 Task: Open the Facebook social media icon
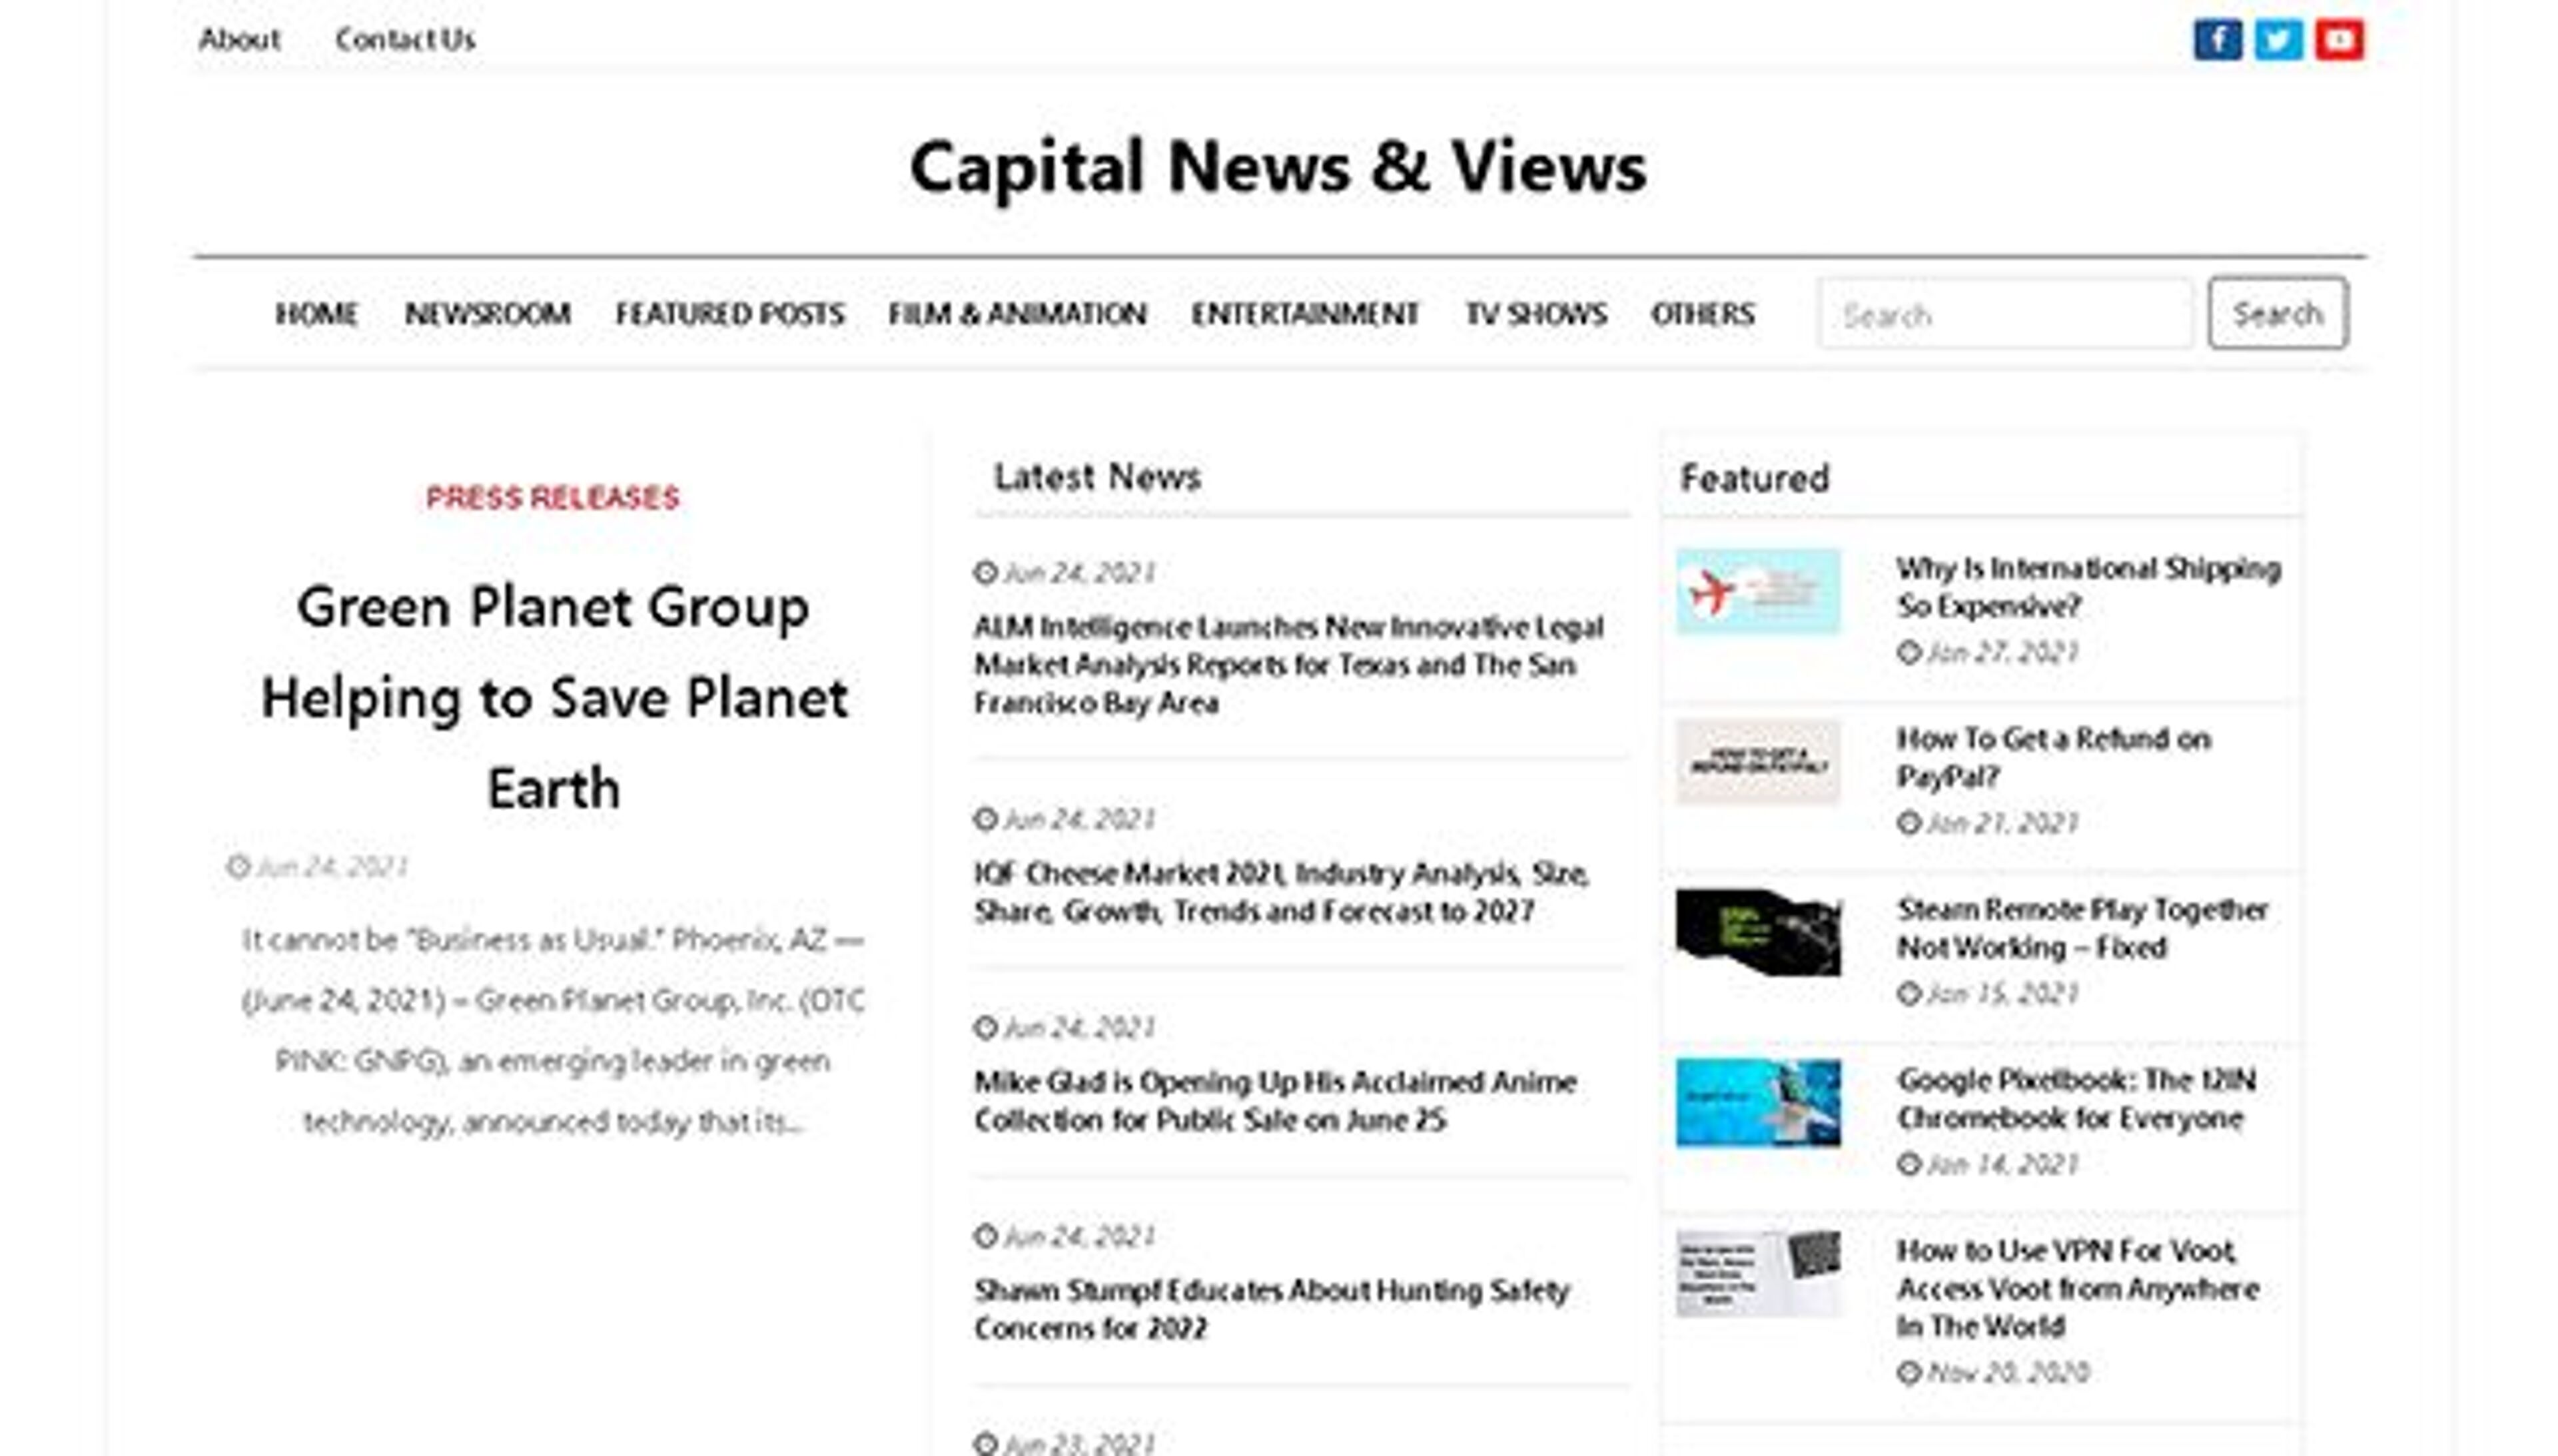tap(2218, 38)
